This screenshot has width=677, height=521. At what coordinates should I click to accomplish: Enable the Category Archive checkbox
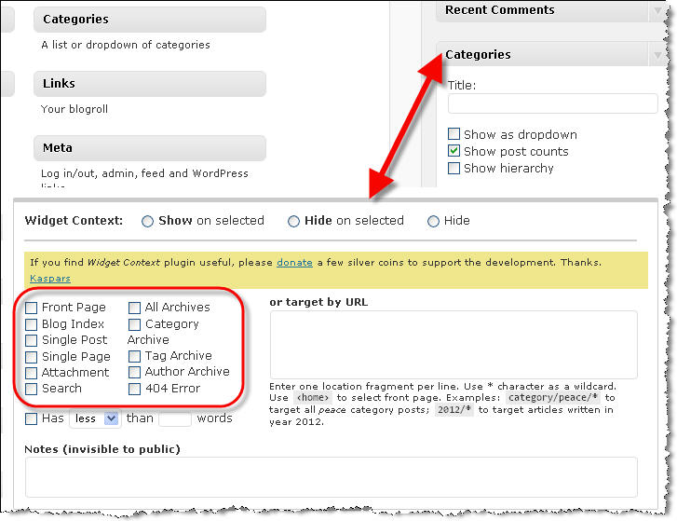tap(134, 324)
